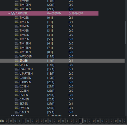Toggle bit 15 box left of highlighted bit
127x125 pixels.
point(77,121)
